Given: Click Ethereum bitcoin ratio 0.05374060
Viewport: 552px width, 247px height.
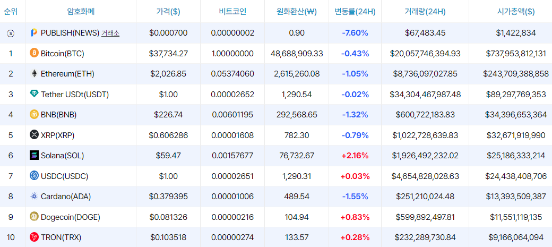Looking at the screenshot, I should [x=232, y=74].
